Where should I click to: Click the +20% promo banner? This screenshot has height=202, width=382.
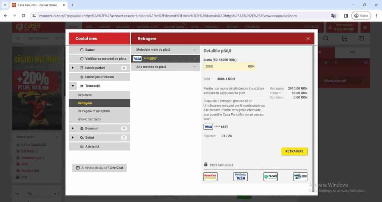pyautogui.click(x=37, y=88)
